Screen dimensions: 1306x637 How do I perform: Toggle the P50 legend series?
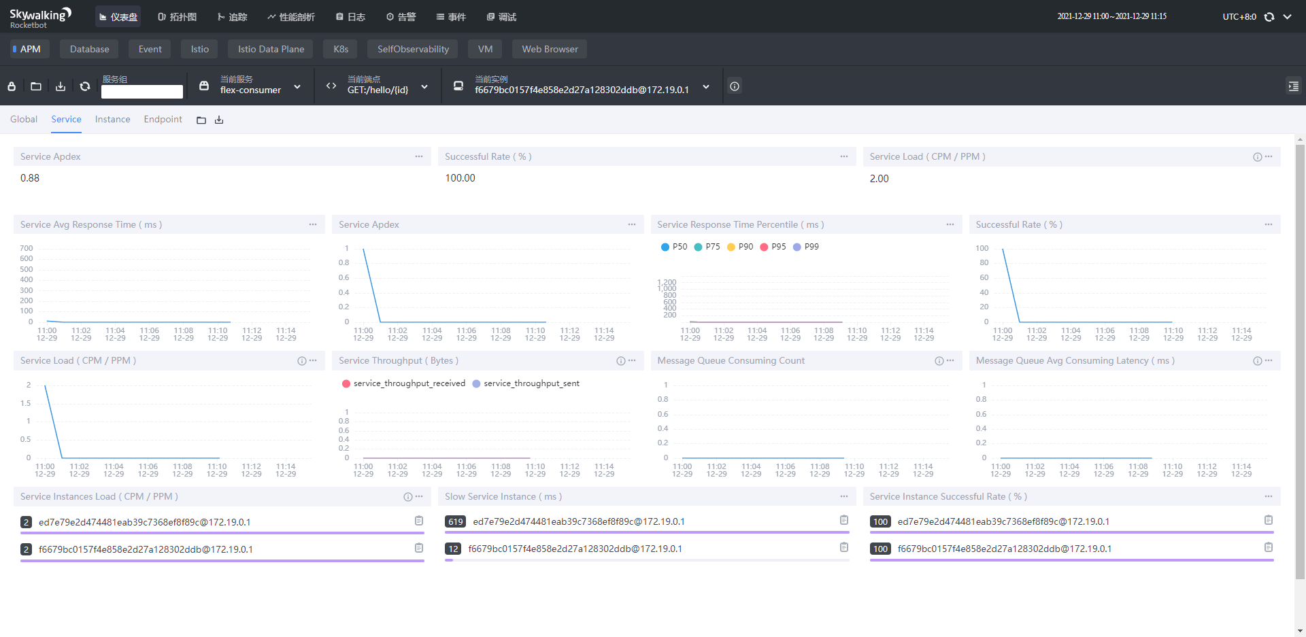pyautogui.click(x=674, y=247)
